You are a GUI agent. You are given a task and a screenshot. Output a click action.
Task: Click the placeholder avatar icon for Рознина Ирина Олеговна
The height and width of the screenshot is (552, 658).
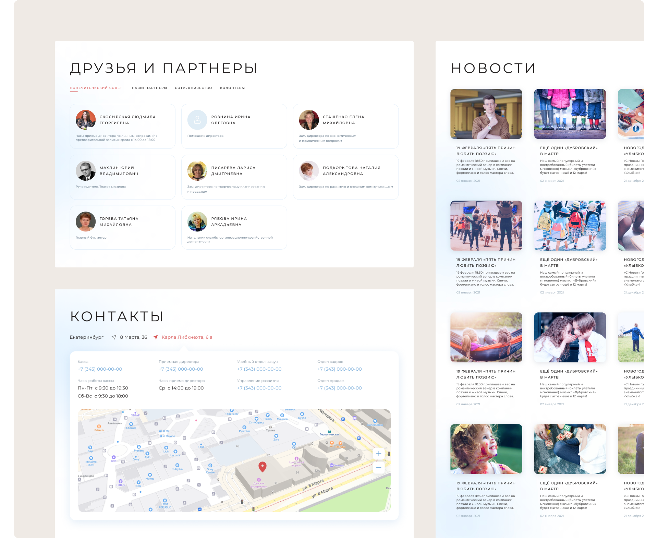pyautogui.click(x=197, y=120)
